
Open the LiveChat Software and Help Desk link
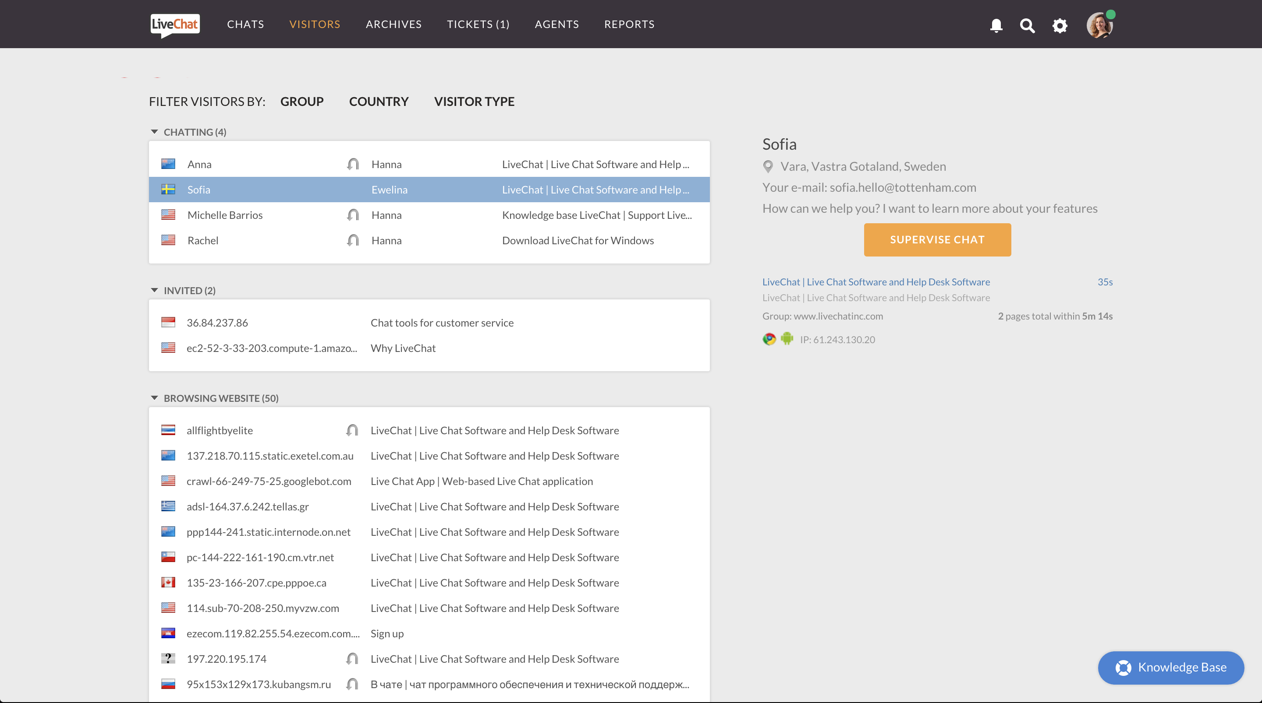coord(876,281)
